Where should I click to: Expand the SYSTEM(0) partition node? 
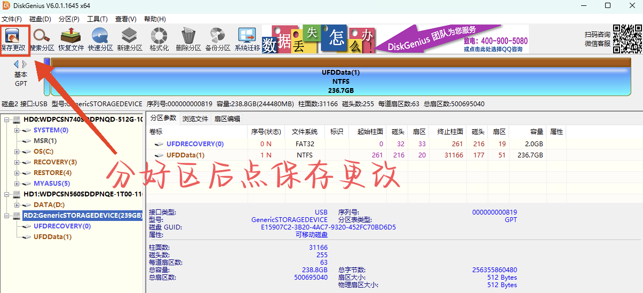[17, 130]
